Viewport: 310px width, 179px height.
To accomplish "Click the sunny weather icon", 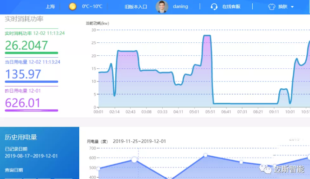I will (x=73, y=7).
